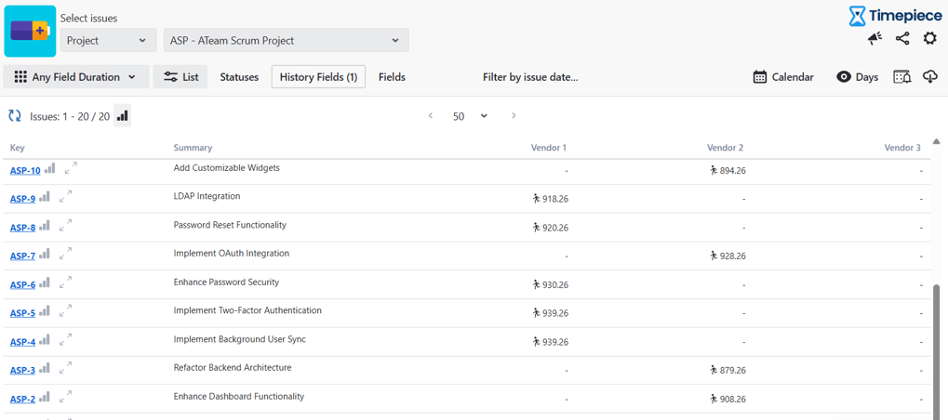Go to previous page arrow
The width and height of the screenshot is (948, 420).
(431, 116)
